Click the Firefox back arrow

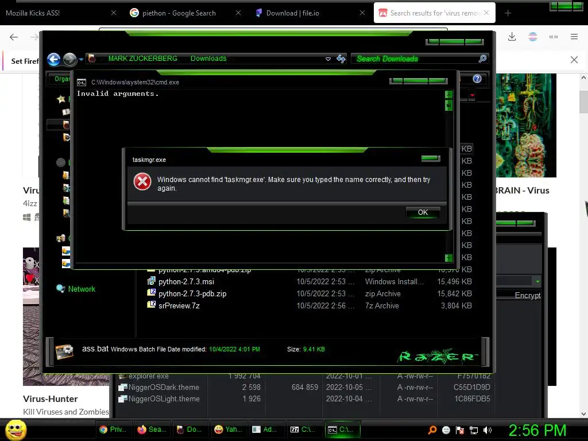[x=14, y=37]
